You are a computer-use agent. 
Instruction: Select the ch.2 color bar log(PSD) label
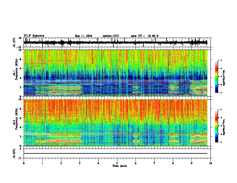[224, 127]
